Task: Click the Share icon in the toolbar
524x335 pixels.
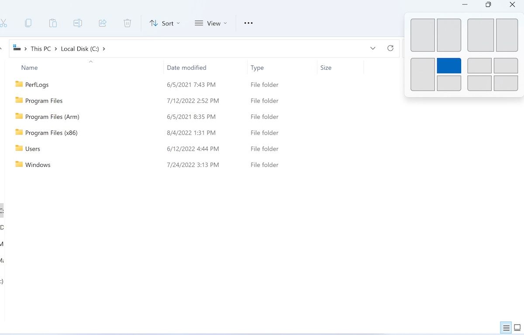Action: 103,23
